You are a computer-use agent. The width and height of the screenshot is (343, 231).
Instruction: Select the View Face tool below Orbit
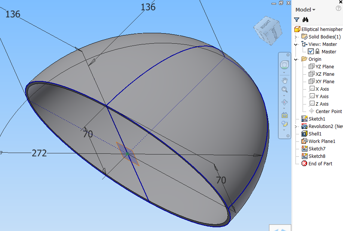(x=284, y=115)
